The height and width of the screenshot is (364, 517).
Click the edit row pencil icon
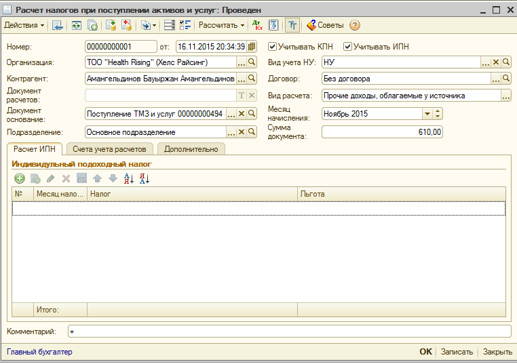tap(50, 178)
